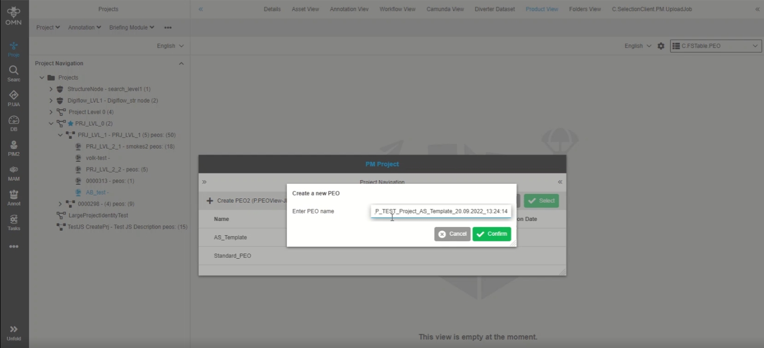Screen dimensions: 764x348
Task: Click the Name column header
Action: 221,219
